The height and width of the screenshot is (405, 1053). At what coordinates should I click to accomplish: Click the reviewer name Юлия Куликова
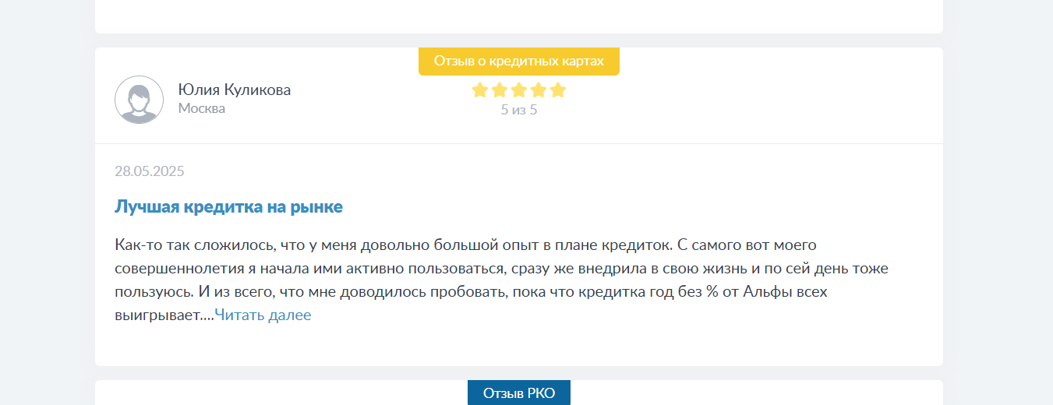click(235, 90)
